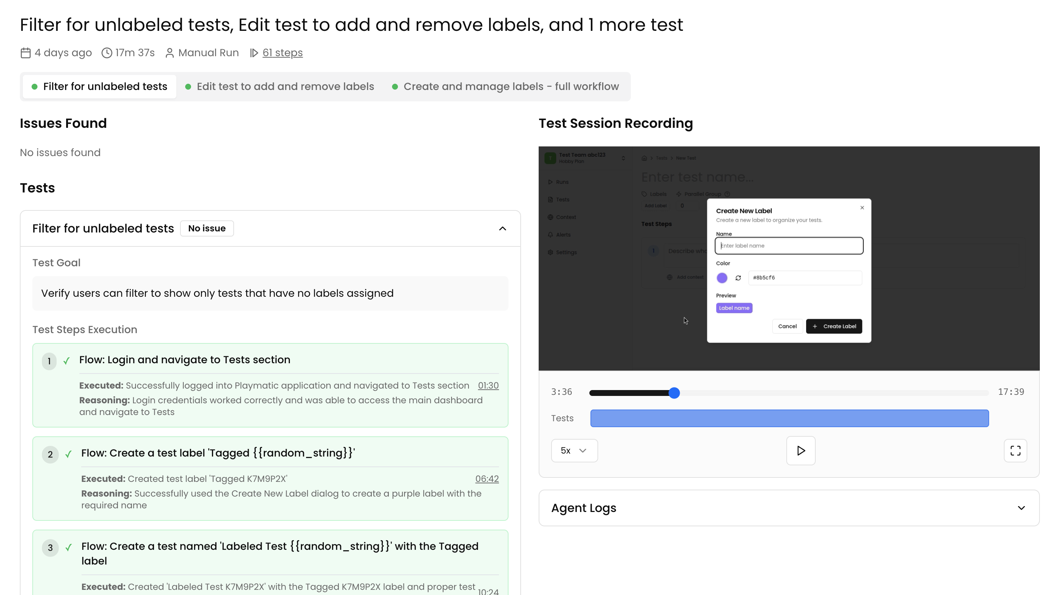This screenshot has height=595, width=1056.
Task: Open Create and manage labels - full workflow tab
Action: [506, 86]
